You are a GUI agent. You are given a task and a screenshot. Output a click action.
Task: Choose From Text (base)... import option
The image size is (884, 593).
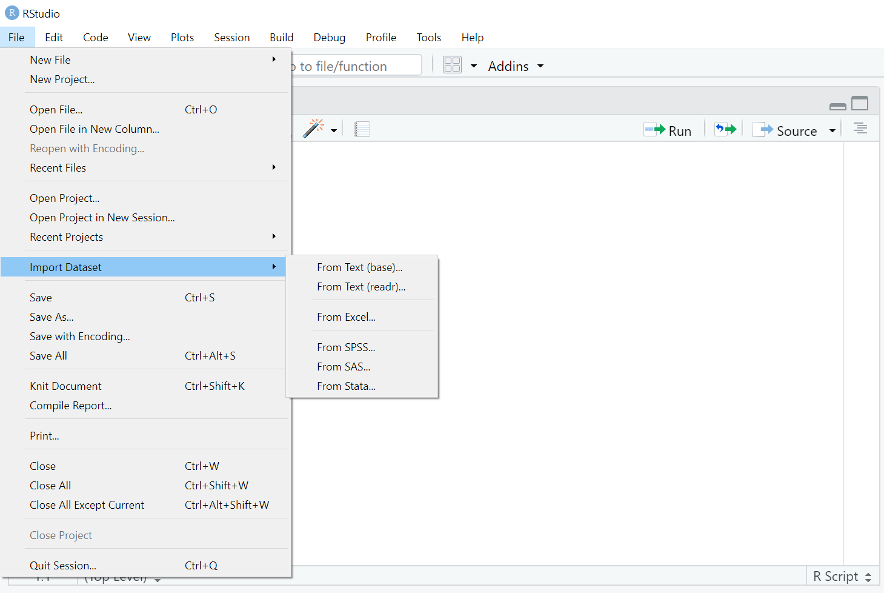coord(362,267)
